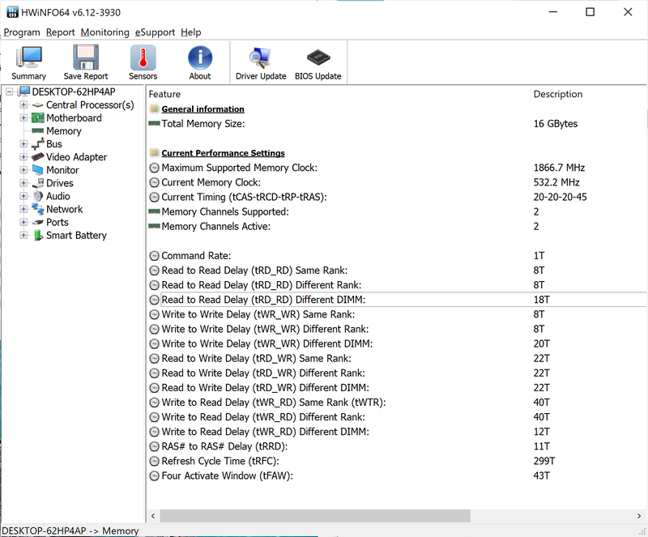Select the Memory Channels Active row

coord(397,226)
